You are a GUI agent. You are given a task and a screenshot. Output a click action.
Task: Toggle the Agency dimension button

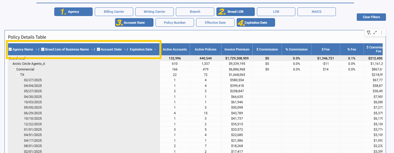pyautogui.click(x=73, y=12)
